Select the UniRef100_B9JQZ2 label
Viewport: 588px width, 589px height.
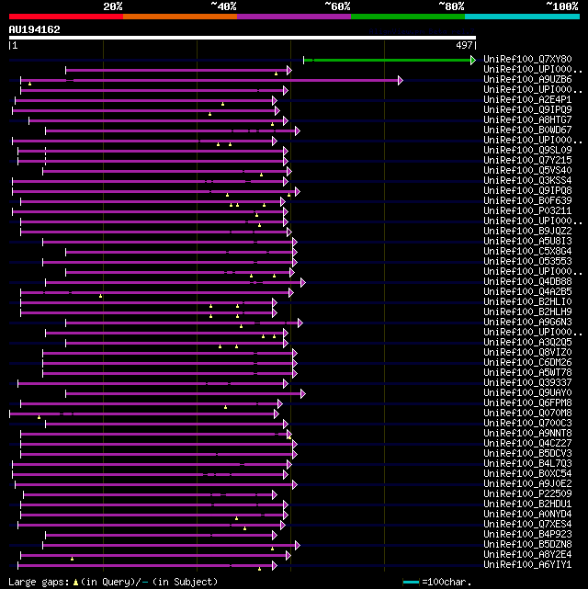527,231
